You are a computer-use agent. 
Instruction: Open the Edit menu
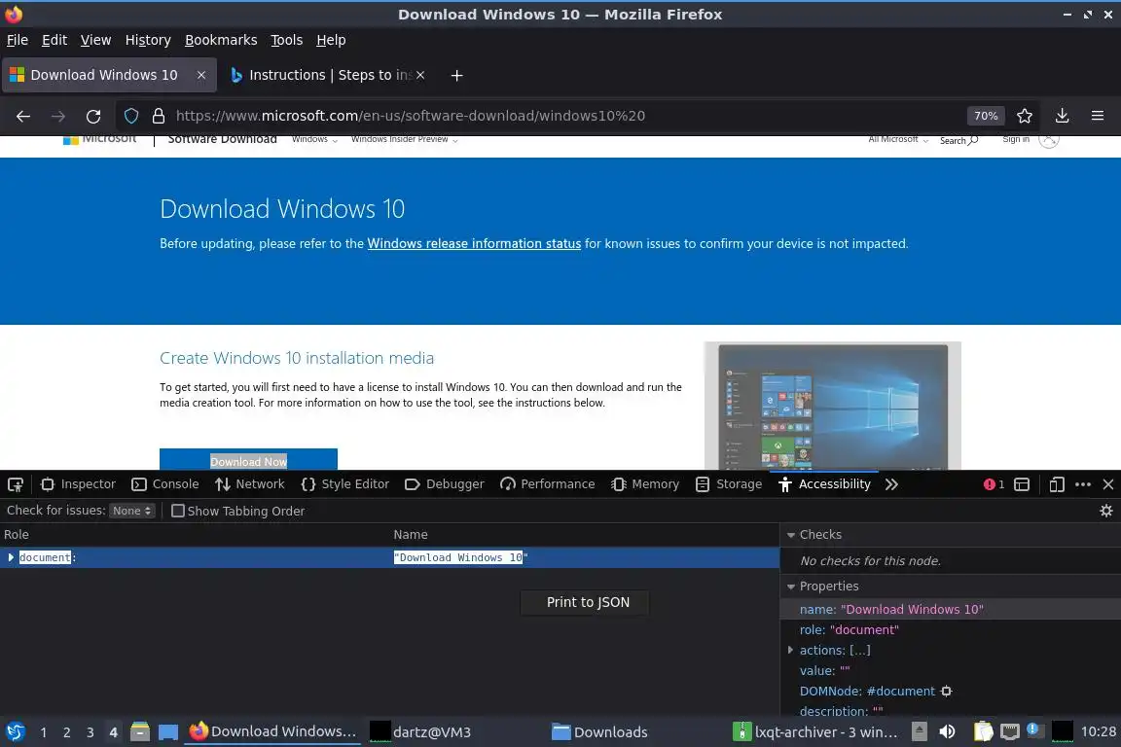(54, 40)
